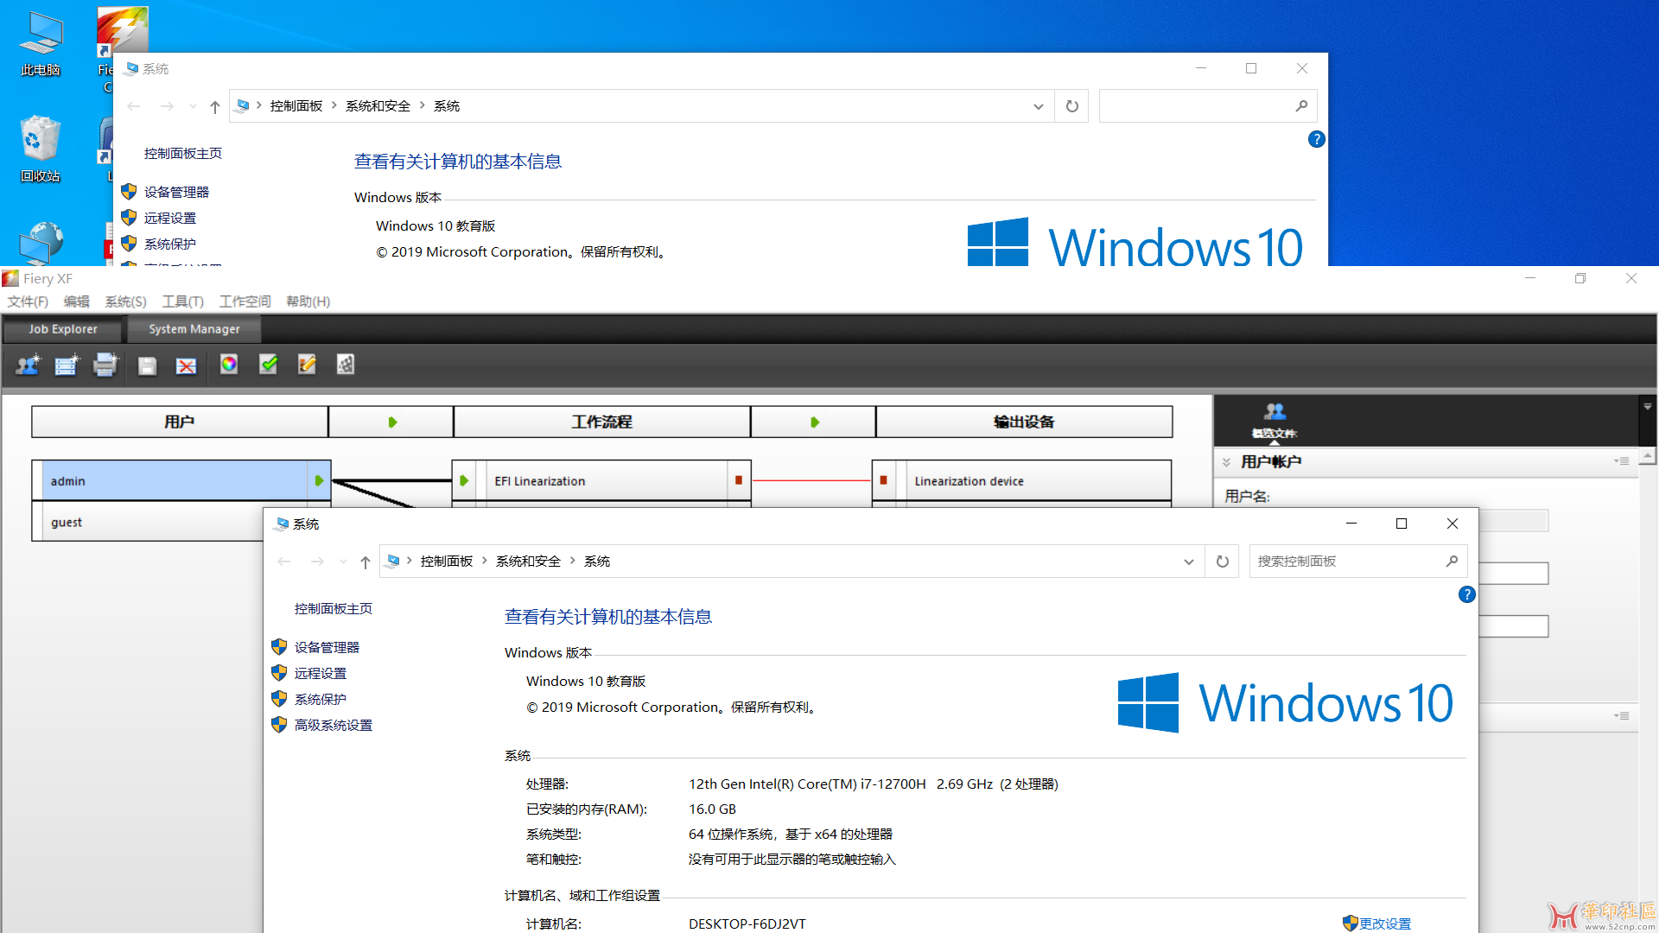Open 设备管理器 in back system window
Image resolution: width=1659 pixels, height=933 pixels.
(176, 192)
